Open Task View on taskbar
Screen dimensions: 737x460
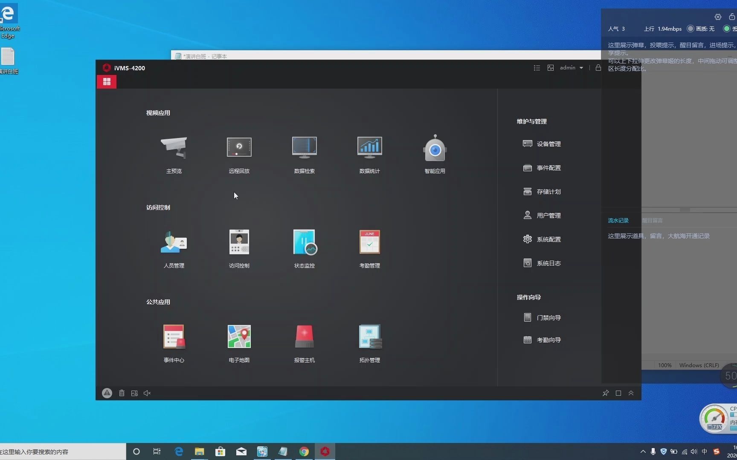click(x=157, y=451)
